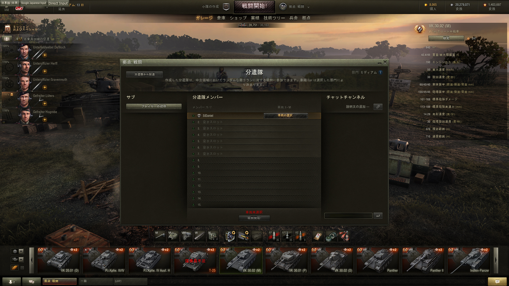Toggle crew training acceleration checkbox

pos(20,39)
